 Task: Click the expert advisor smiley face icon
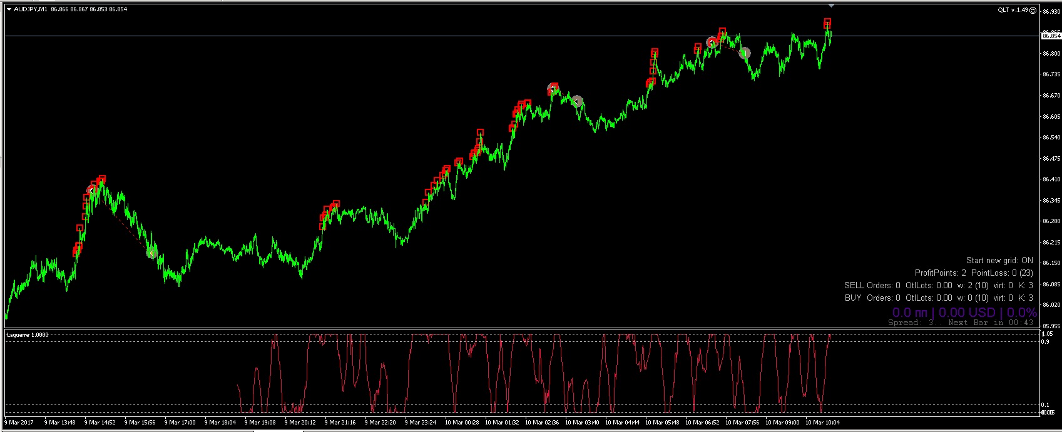(1033, 10)
